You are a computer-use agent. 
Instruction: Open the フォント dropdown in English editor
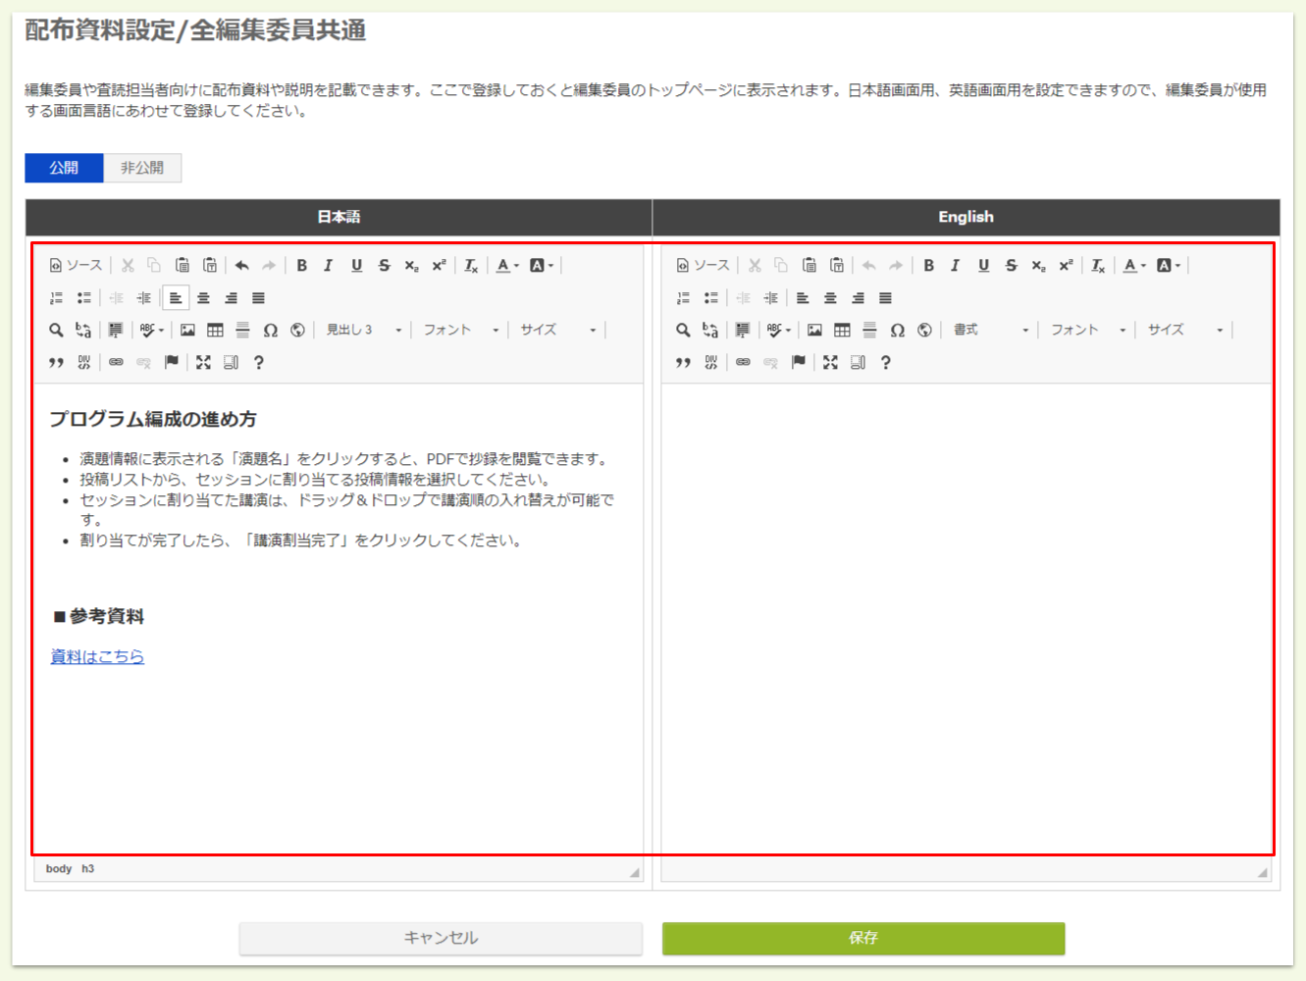pyautogui.click(x=1076, y=330)
